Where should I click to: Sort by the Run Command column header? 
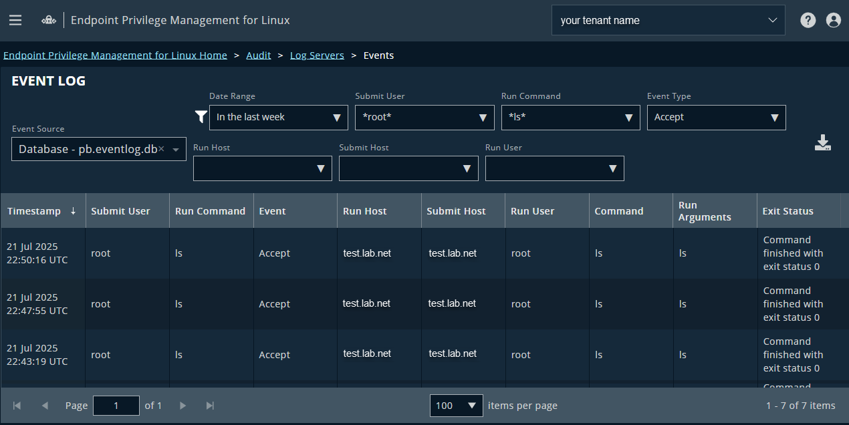point(211,211)
